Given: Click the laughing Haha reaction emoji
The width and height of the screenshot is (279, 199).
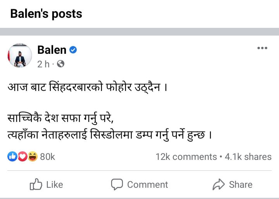Looking at the screenshot, I should [x=33, y=156].
